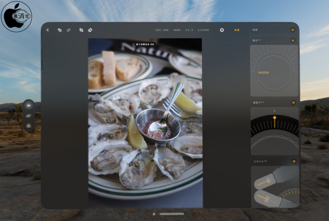Click the window bar below the app
This screenshot has width=329, height=221.
pyautogui.click(x=172, y=214)
